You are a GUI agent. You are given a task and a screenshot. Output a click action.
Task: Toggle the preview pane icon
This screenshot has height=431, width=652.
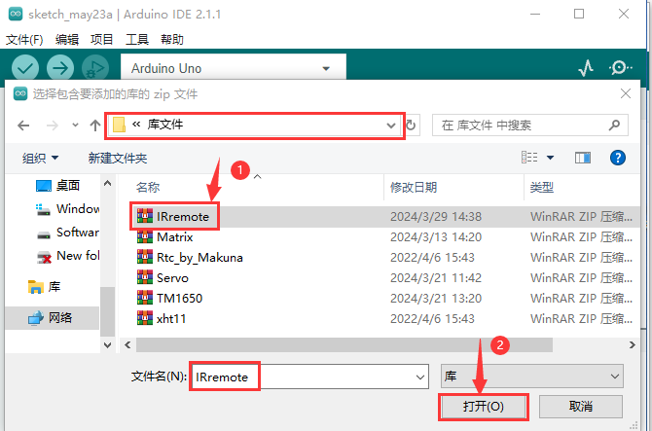click(x=583, y=158)
